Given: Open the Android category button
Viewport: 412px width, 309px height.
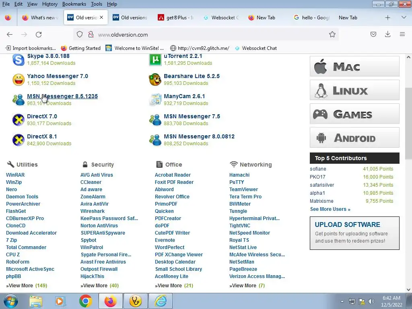Looking at the screenshot, I should (x=354, y=138).
